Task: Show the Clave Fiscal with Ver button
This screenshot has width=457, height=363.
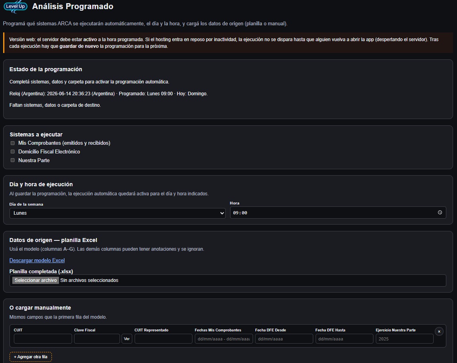Action: 127,338
